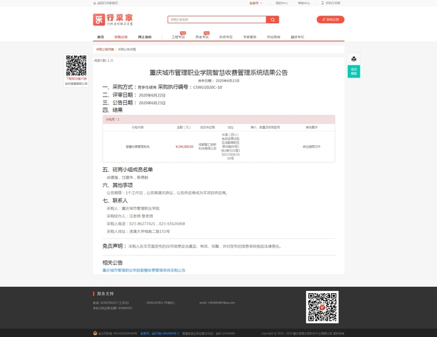Open the 供应商库 tab
Viewport: 437px width, 337px height.
(273, 37)
